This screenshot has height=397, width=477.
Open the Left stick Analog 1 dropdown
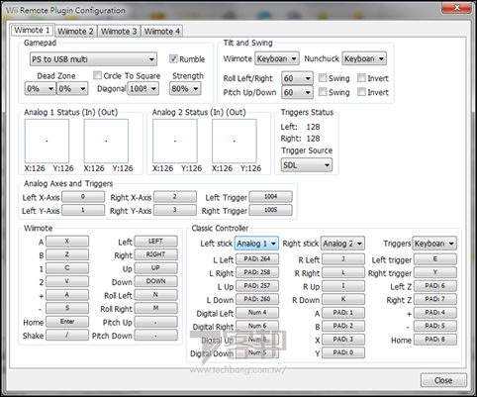(x=256, y=244)
